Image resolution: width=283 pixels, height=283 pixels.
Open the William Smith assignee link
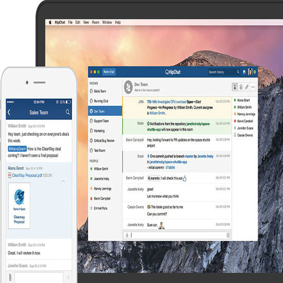(157, 113)
